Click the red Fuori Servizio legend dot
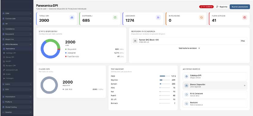 tap(66, 57)
